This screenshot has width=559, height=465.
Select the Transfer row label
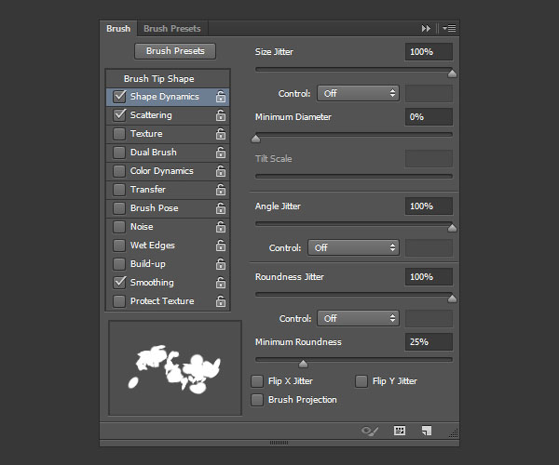(x=148, y=190)
